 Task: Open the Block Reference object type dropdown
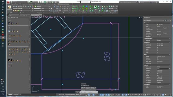[154, 20]
